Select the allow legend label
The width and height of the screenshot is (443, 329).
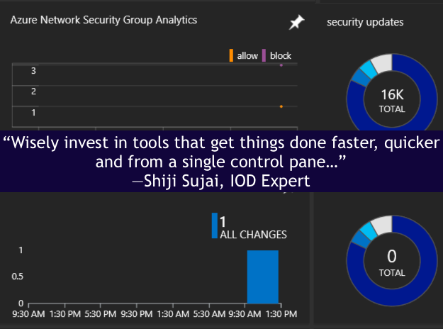click(247, 56)
